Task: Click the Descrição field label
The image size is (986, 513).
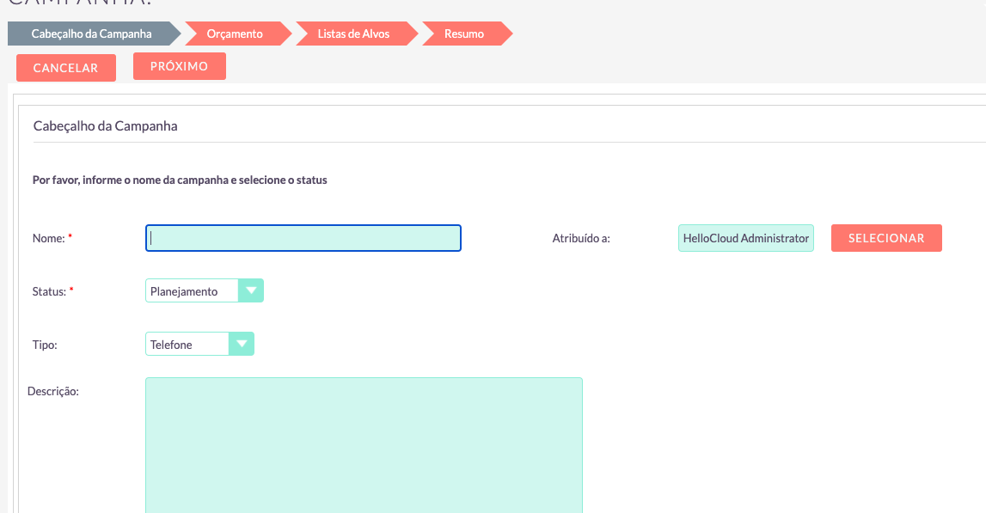Action: click(53, 391)
